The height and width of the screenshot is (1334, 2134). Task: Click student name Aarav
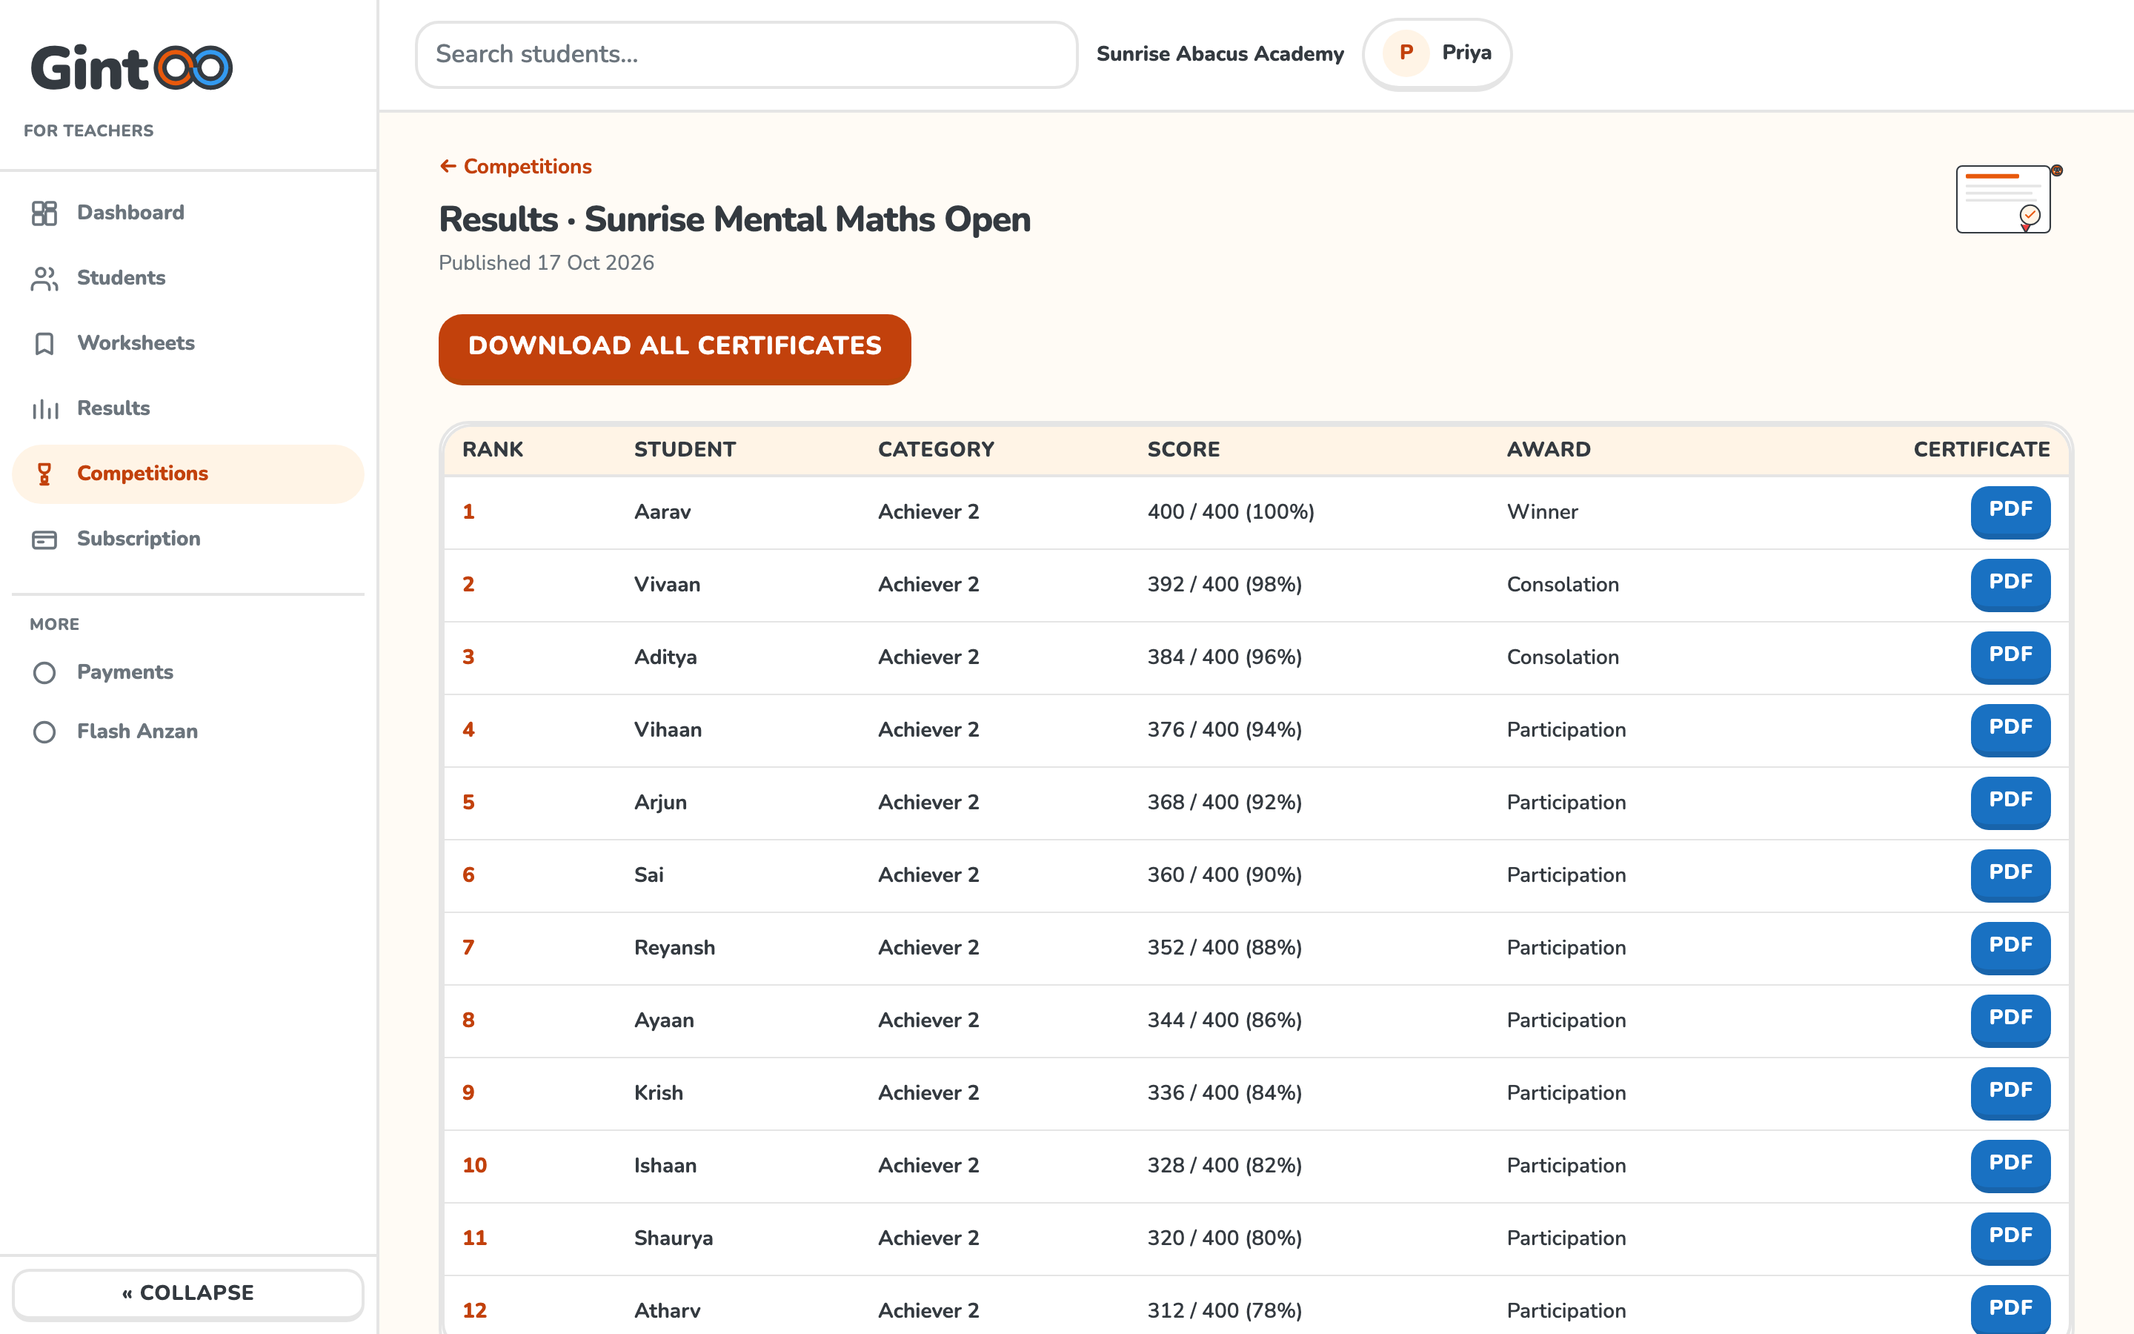coord(662,511)
